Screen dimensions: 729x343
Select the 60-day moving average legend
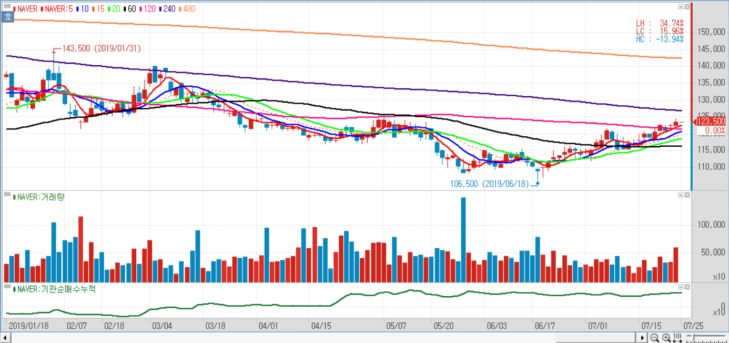129,8
